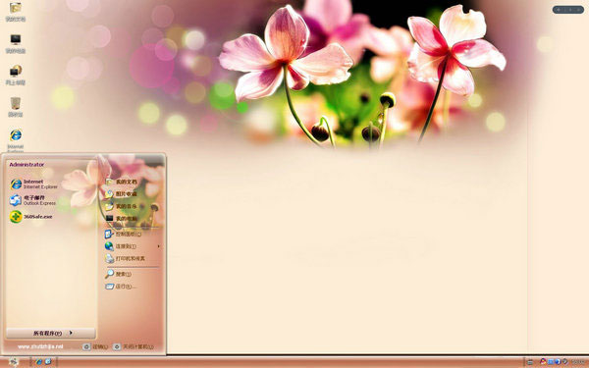
Task: Expand the 连接到 submenu arrow
Action: pyautogui.click(x=158, y=246)
